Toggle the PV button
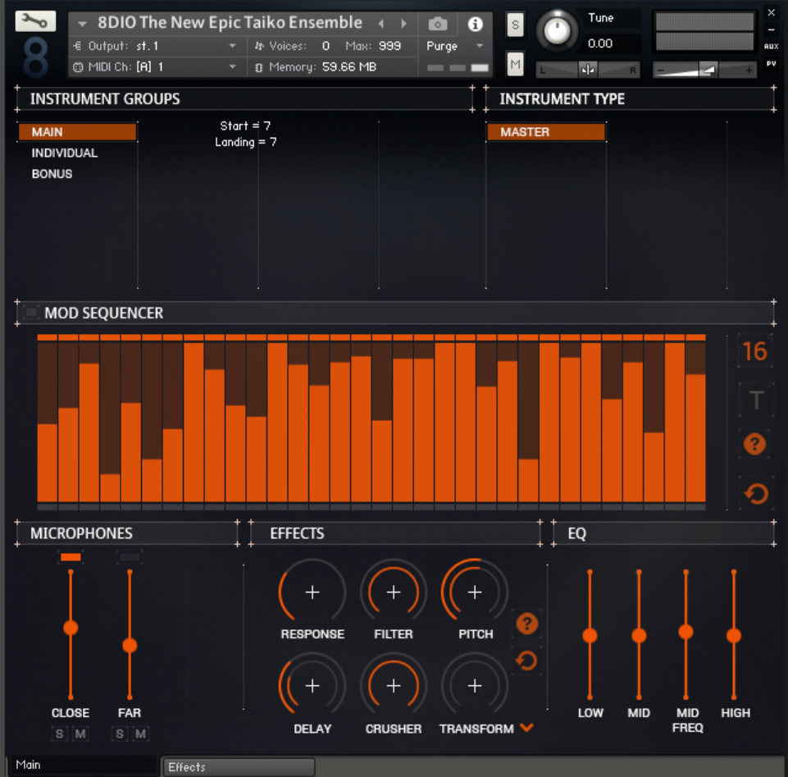This screenshot has width=788, height=777. pos(771,64)
